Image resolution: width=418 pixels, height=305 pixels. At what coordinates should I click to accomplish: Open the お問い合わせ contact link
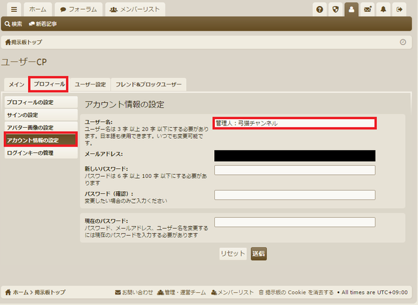(x=134, y=293)
